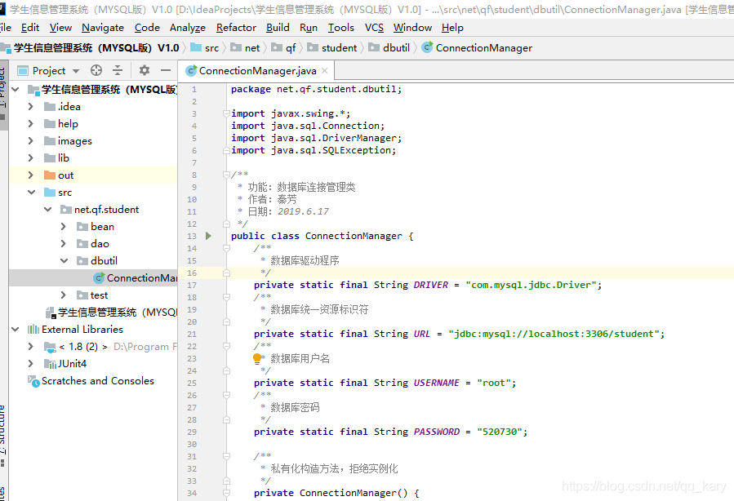Click the .iml module file icon
Viewport: 734px width, 501px height.
pos(51,313)
